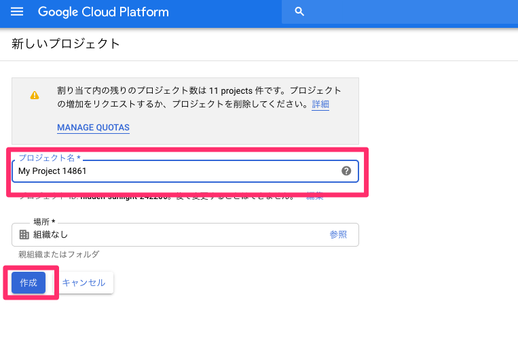Screen dimensions: 518x337
Task: Click the organization building icon
Action: tap(24, 234)
